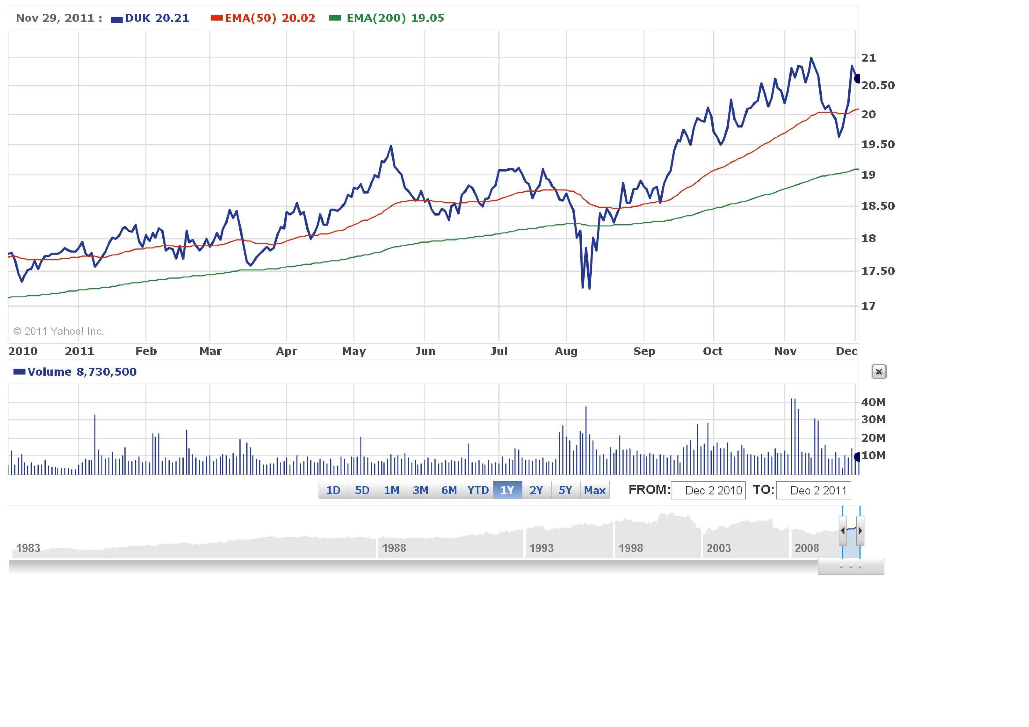Click the green EMA(200) legend swatch
The height and width of the screenshot is (727, 1029).
pos(335,18)
